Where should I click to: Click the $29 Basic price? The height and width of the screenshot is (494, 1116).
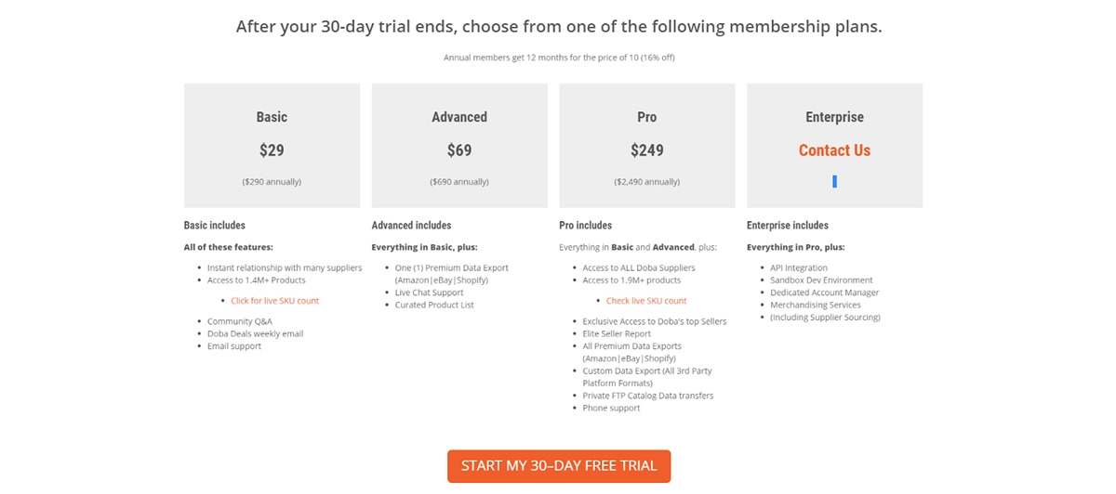272,150
